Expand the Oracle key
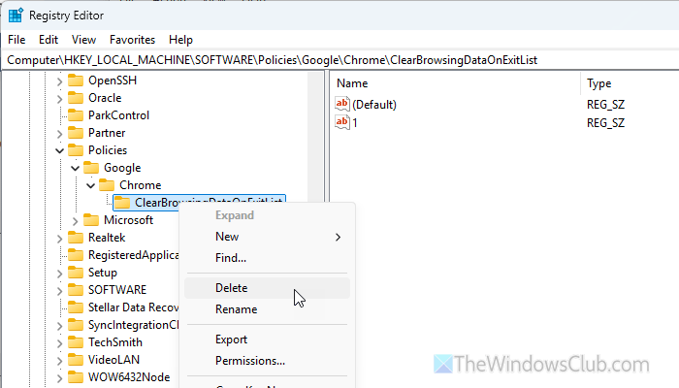Viewport: 679px width, 388px height. click(x=60, y=99)
